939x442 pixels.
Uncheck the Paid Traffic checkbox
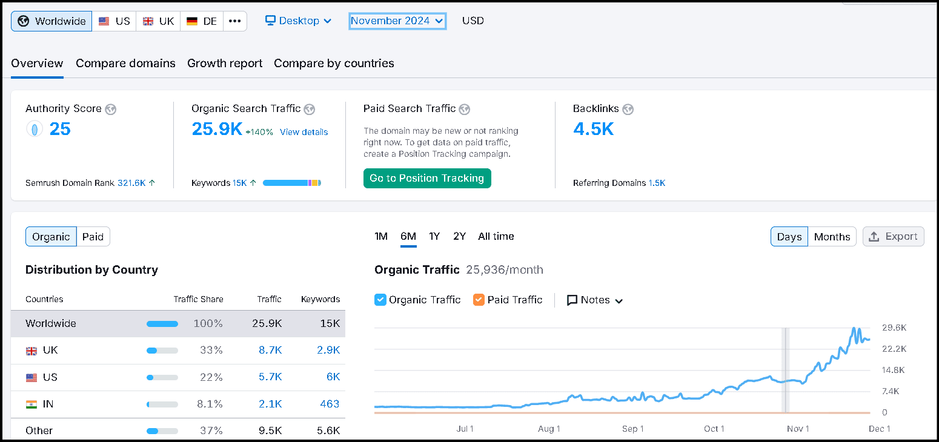tap(479, 300)
